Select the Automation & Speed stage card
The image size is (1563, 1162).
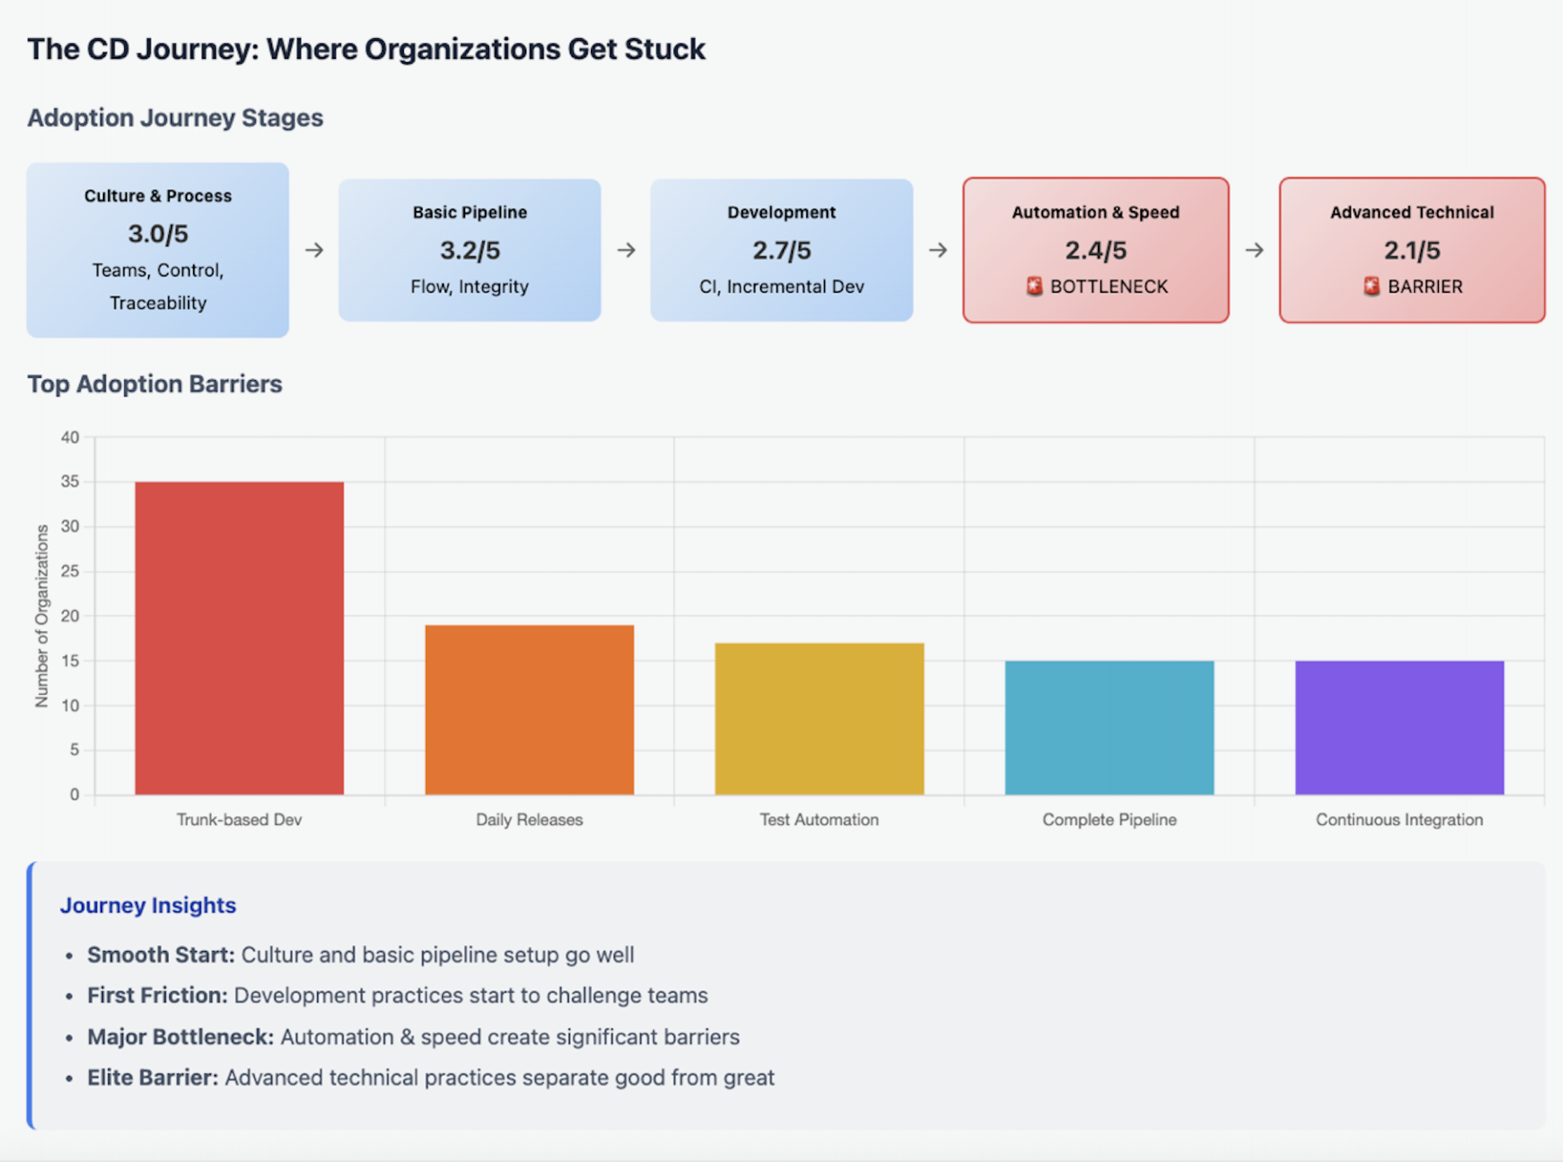(1095, 249)
